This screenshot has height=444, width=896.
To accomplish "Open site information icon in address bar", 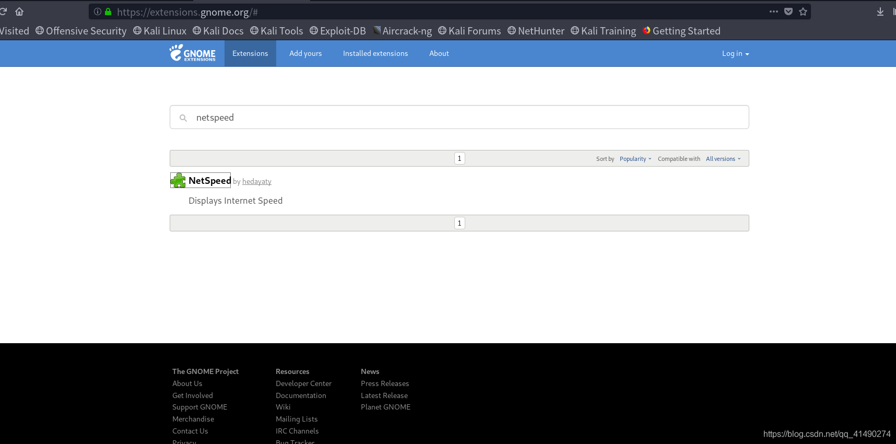I will click(x=97, y=11).
